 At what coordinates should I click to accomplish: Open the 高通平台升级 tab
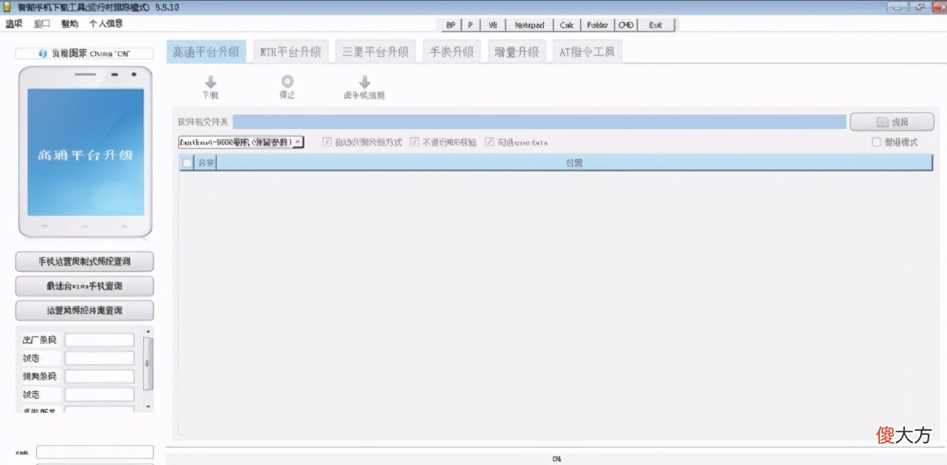tap(206, 52)
